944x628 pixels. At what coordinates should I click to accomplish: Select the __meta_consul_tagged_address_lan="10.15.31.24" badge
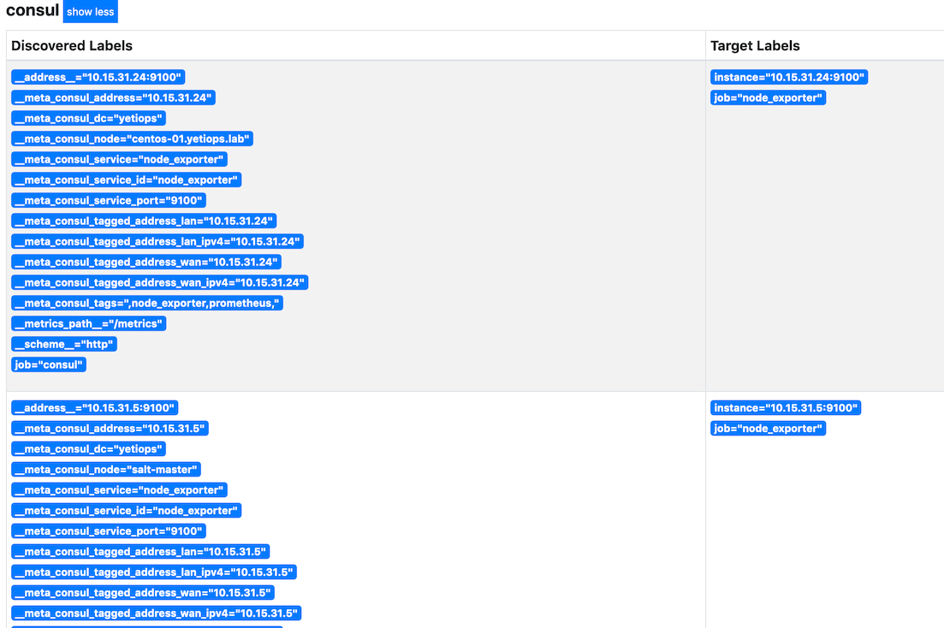tap(142, 220)
